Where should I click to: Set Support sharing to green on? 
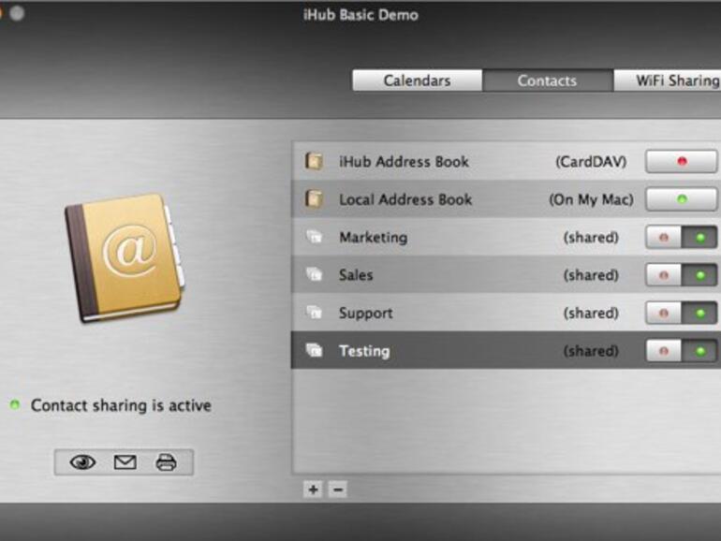[x=699, y=313]
